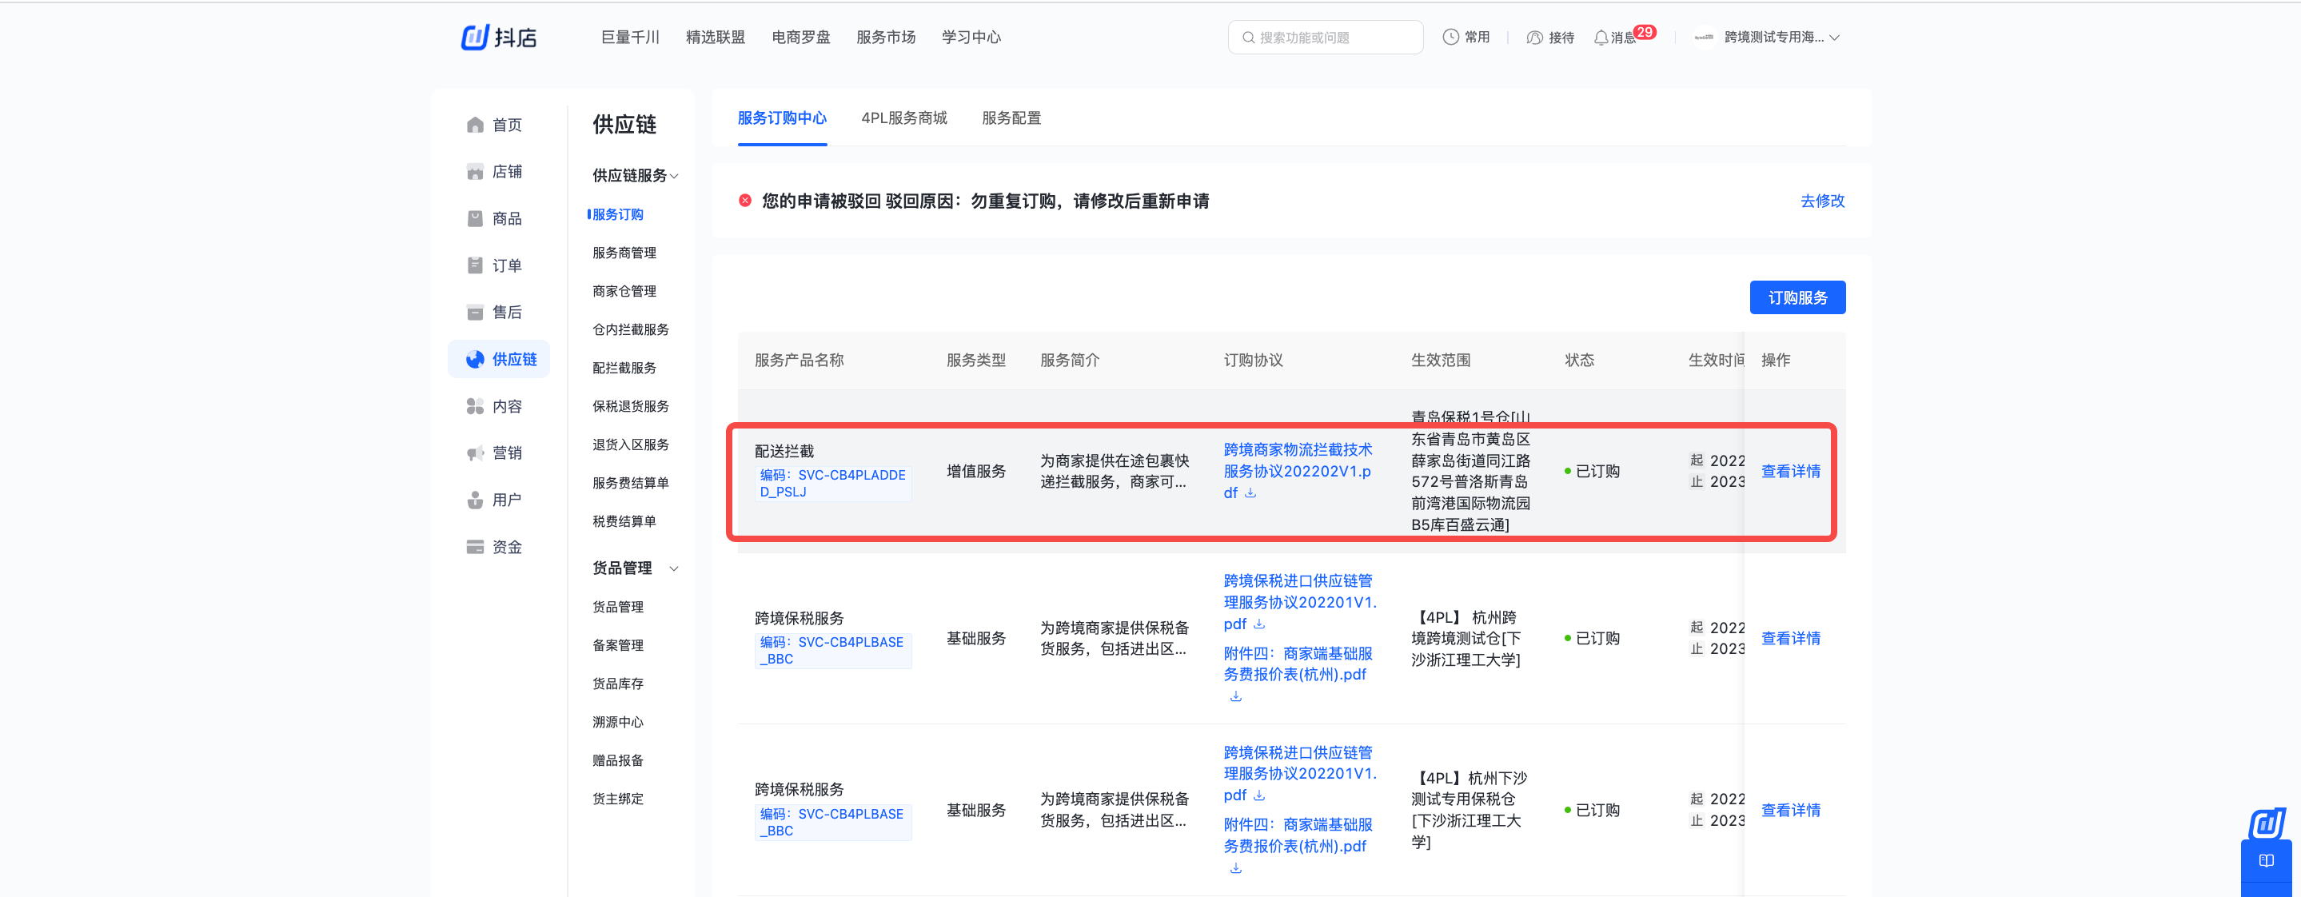This screenshot has height=897, width=2301.
Task: Select 赠品报备 in the side menu
Action: 617,760
